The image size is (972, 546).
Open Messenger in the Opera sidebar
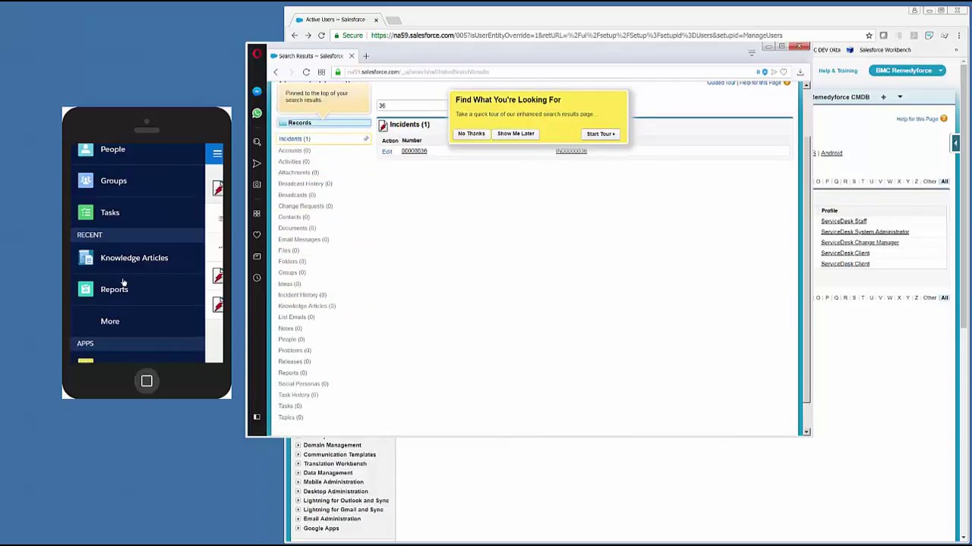(257, 91)
